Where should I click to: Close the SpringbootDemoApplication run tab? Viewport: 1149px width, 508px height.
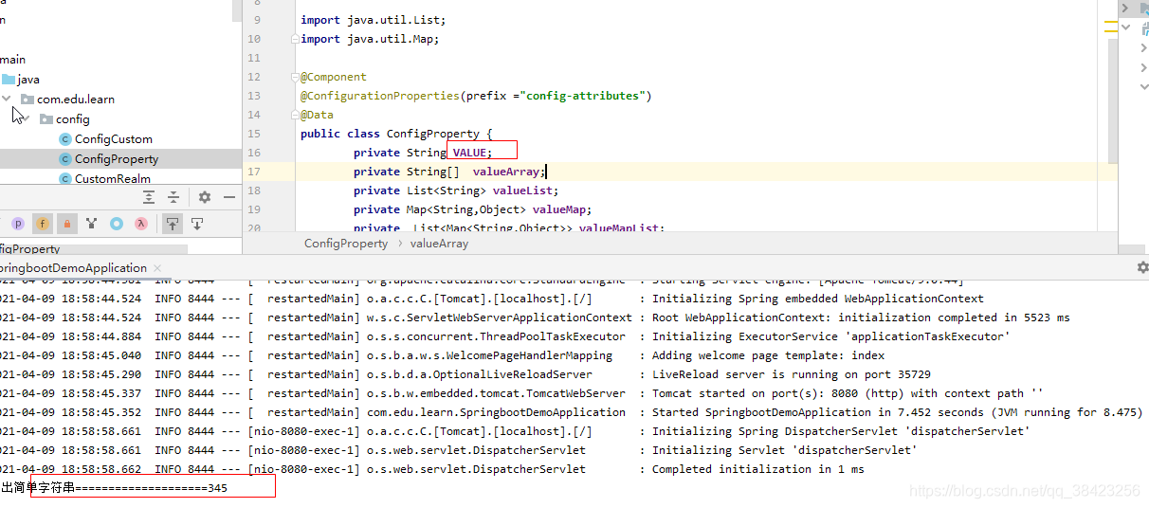coord(157,268)
